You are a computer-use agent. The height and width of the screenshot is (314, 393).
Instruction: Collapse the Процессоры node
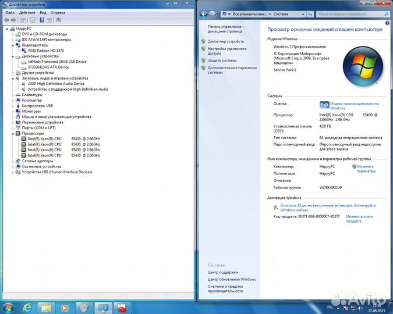(13, 134)
